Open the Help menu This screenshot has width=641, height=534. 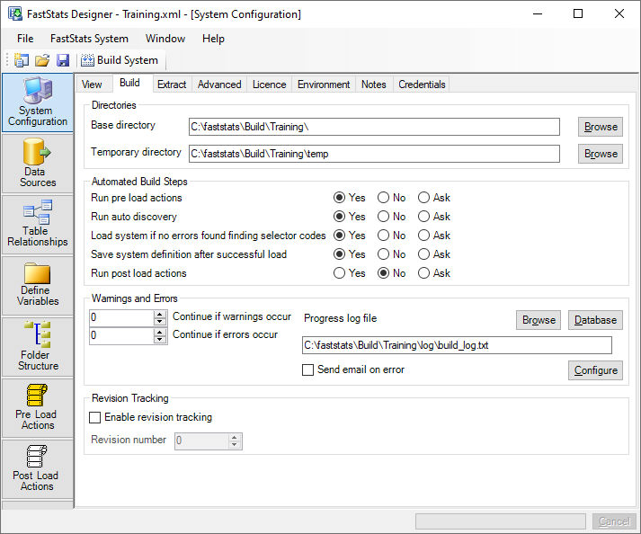213,39
